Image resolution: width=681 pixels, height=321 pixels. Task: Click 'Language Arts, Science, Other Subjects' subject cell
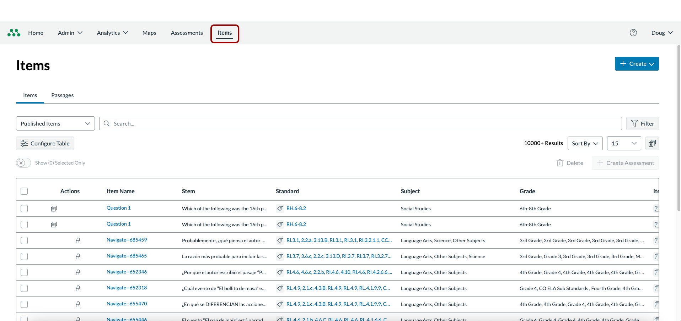[x=443, y=240]
